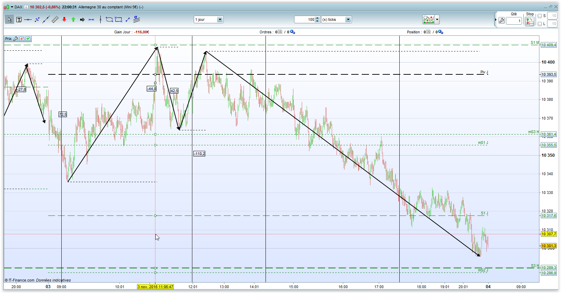The image size is (561, 293).
Task: Open the Position gear settings
Action: point(441,32)
